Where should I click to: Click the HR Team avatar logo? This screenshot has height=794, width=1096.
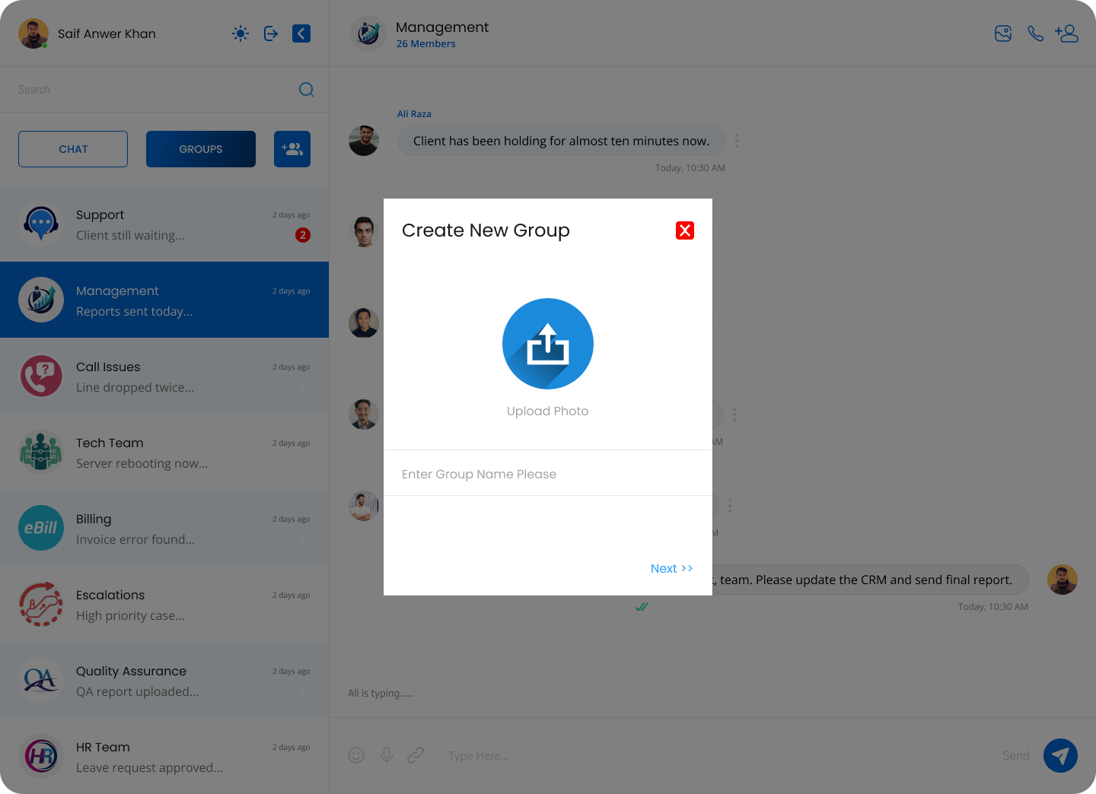tap(41, 756)
